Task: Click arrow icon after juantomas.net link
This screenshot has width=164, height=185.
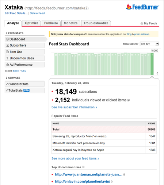Action: (124, 174)
